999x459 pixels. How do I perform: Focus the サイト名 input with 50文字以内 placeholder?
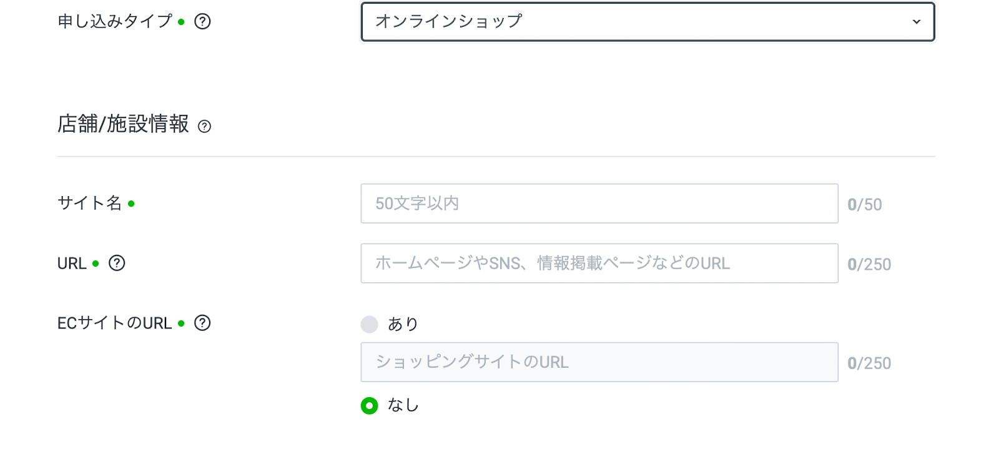coord(599,204)
